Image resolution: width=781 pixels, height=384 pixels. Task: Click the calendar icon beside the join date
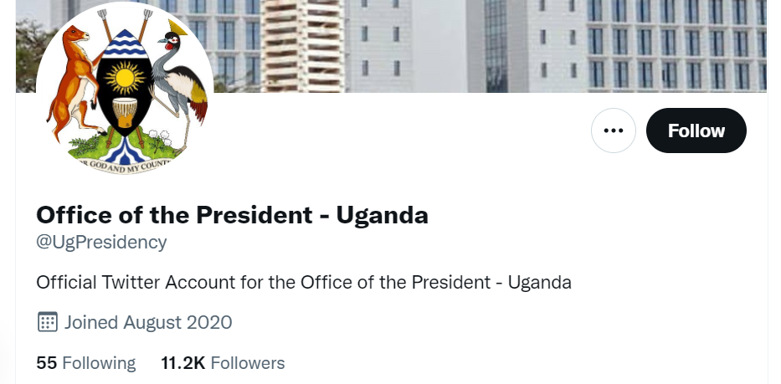click(48, 322)
